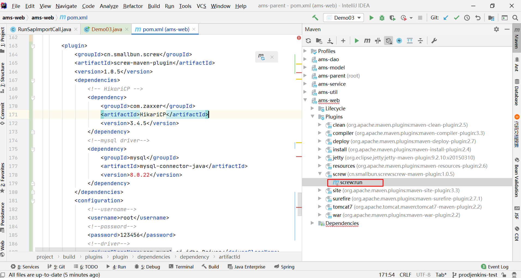Click the Debug bug icon in toolbar
Screen dimensions: 521x278
[x=382, y=18]
